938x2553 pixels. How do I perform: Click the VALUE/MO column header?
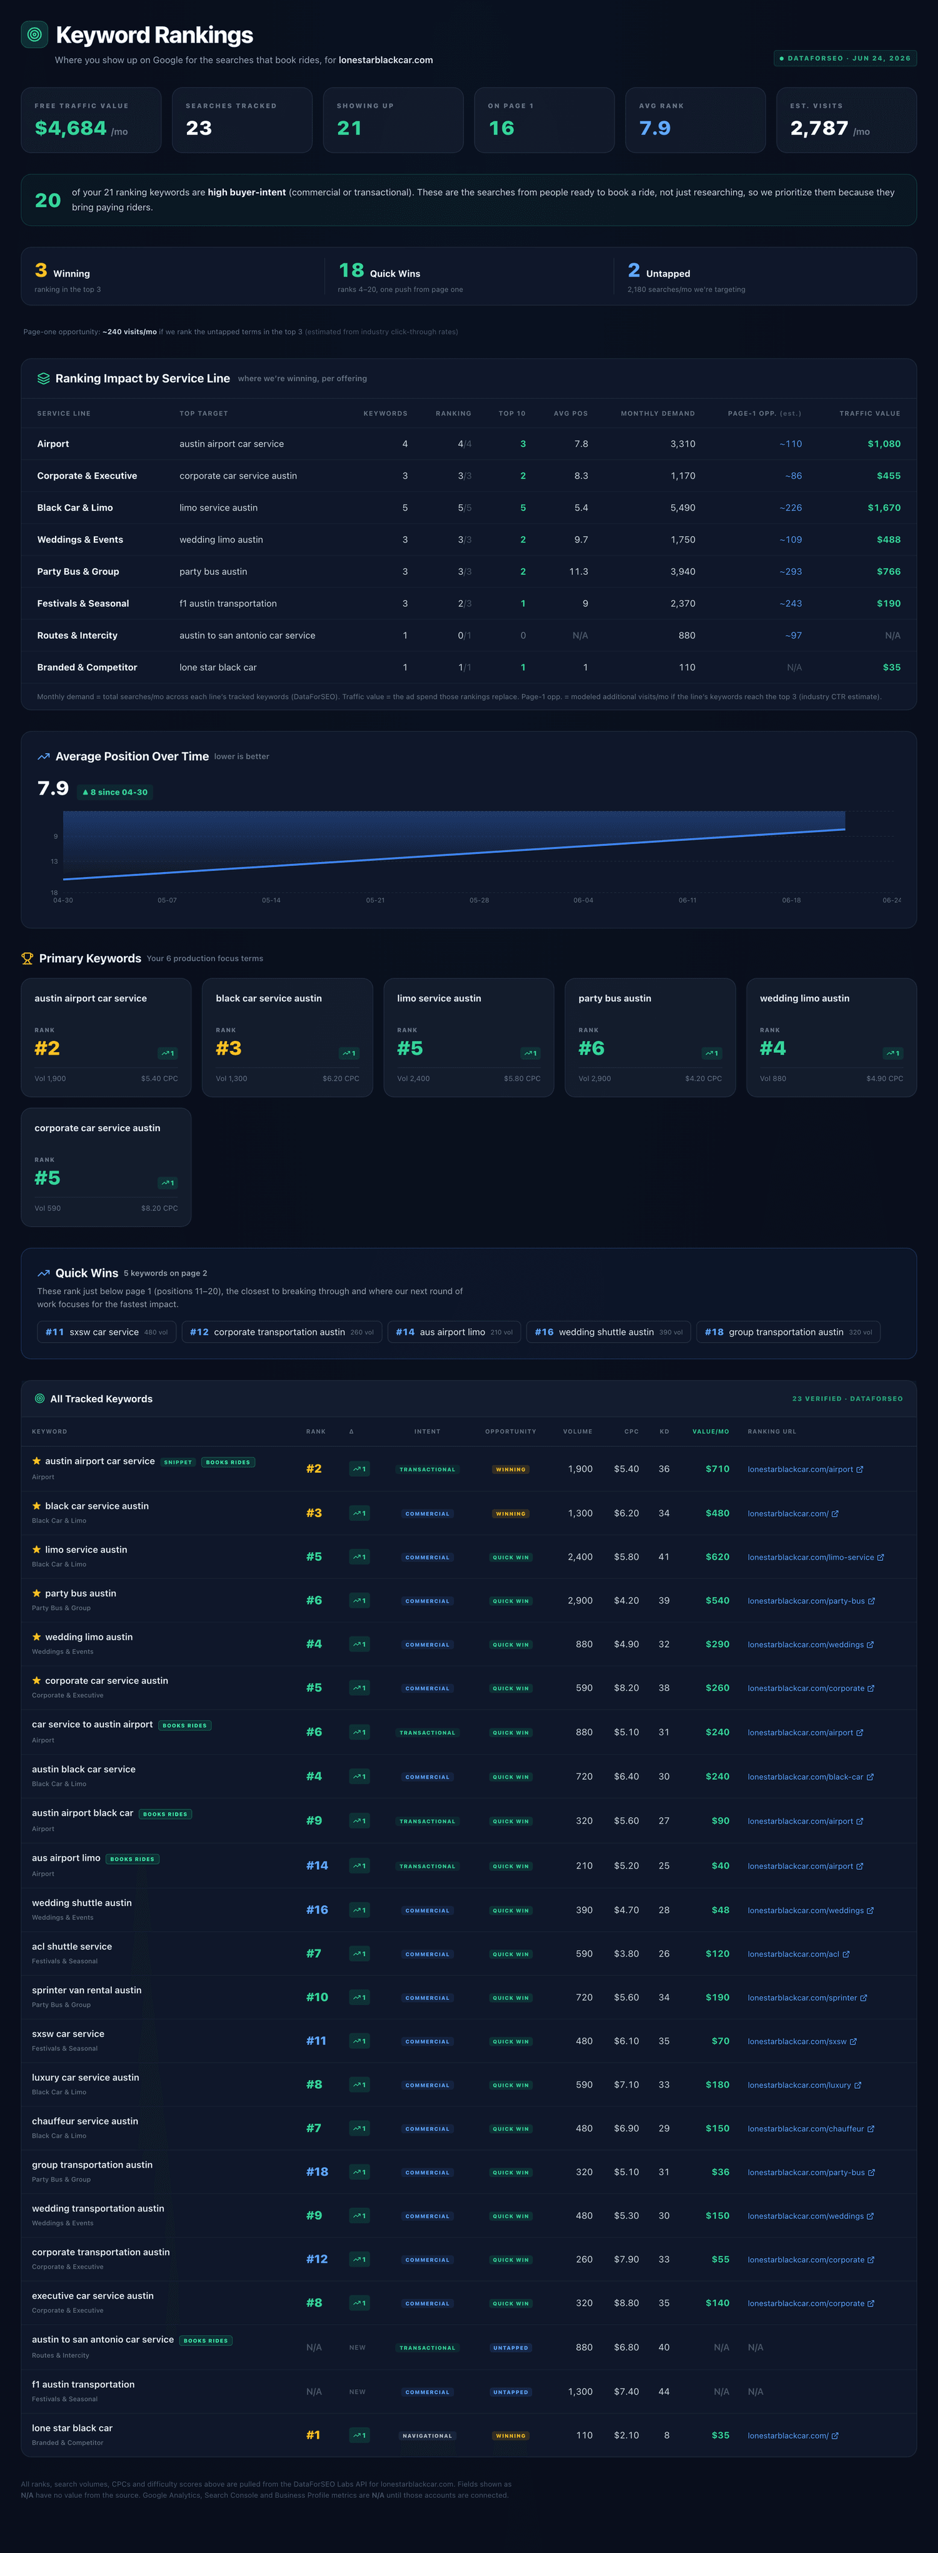710,1431
